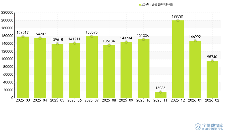Click the 2025-08 data point marker
Screen dimensions: 226x133
(x=109, y=45)
